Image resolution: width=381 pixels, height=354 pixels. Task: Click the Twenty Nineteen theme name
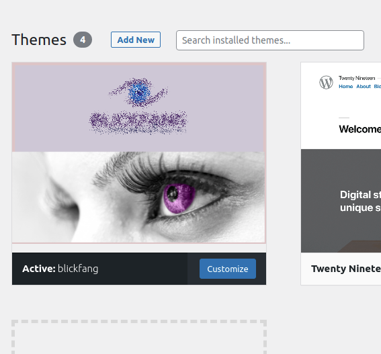pos(346,269)
